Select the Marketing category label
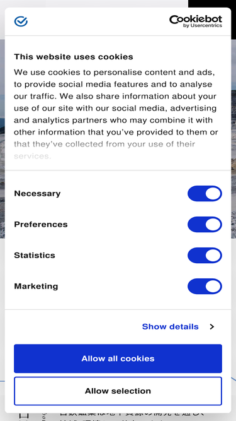 pos(36,286)
